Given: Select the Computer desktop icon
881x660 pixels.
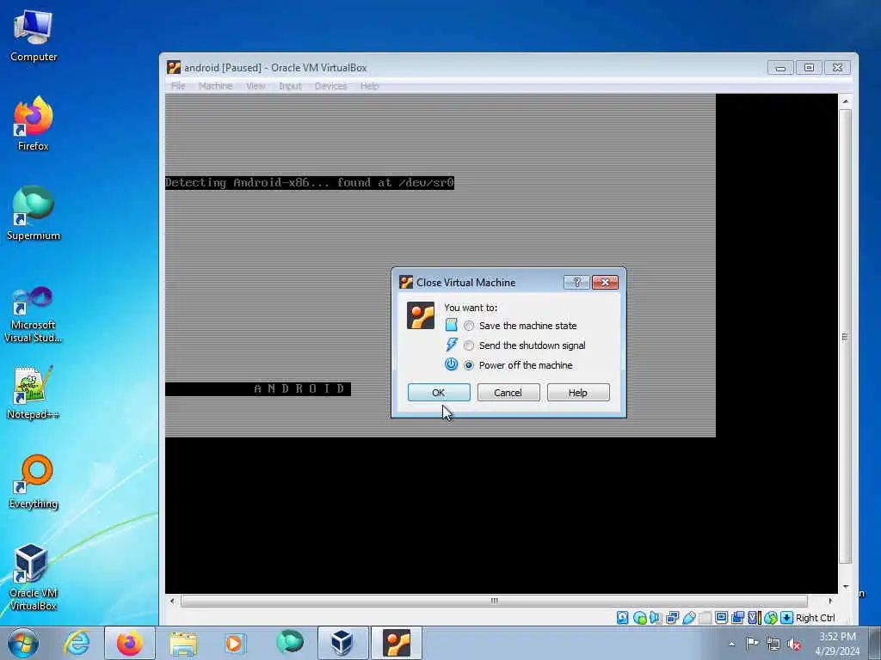Looking at the screenshot, I should point(34,36).
